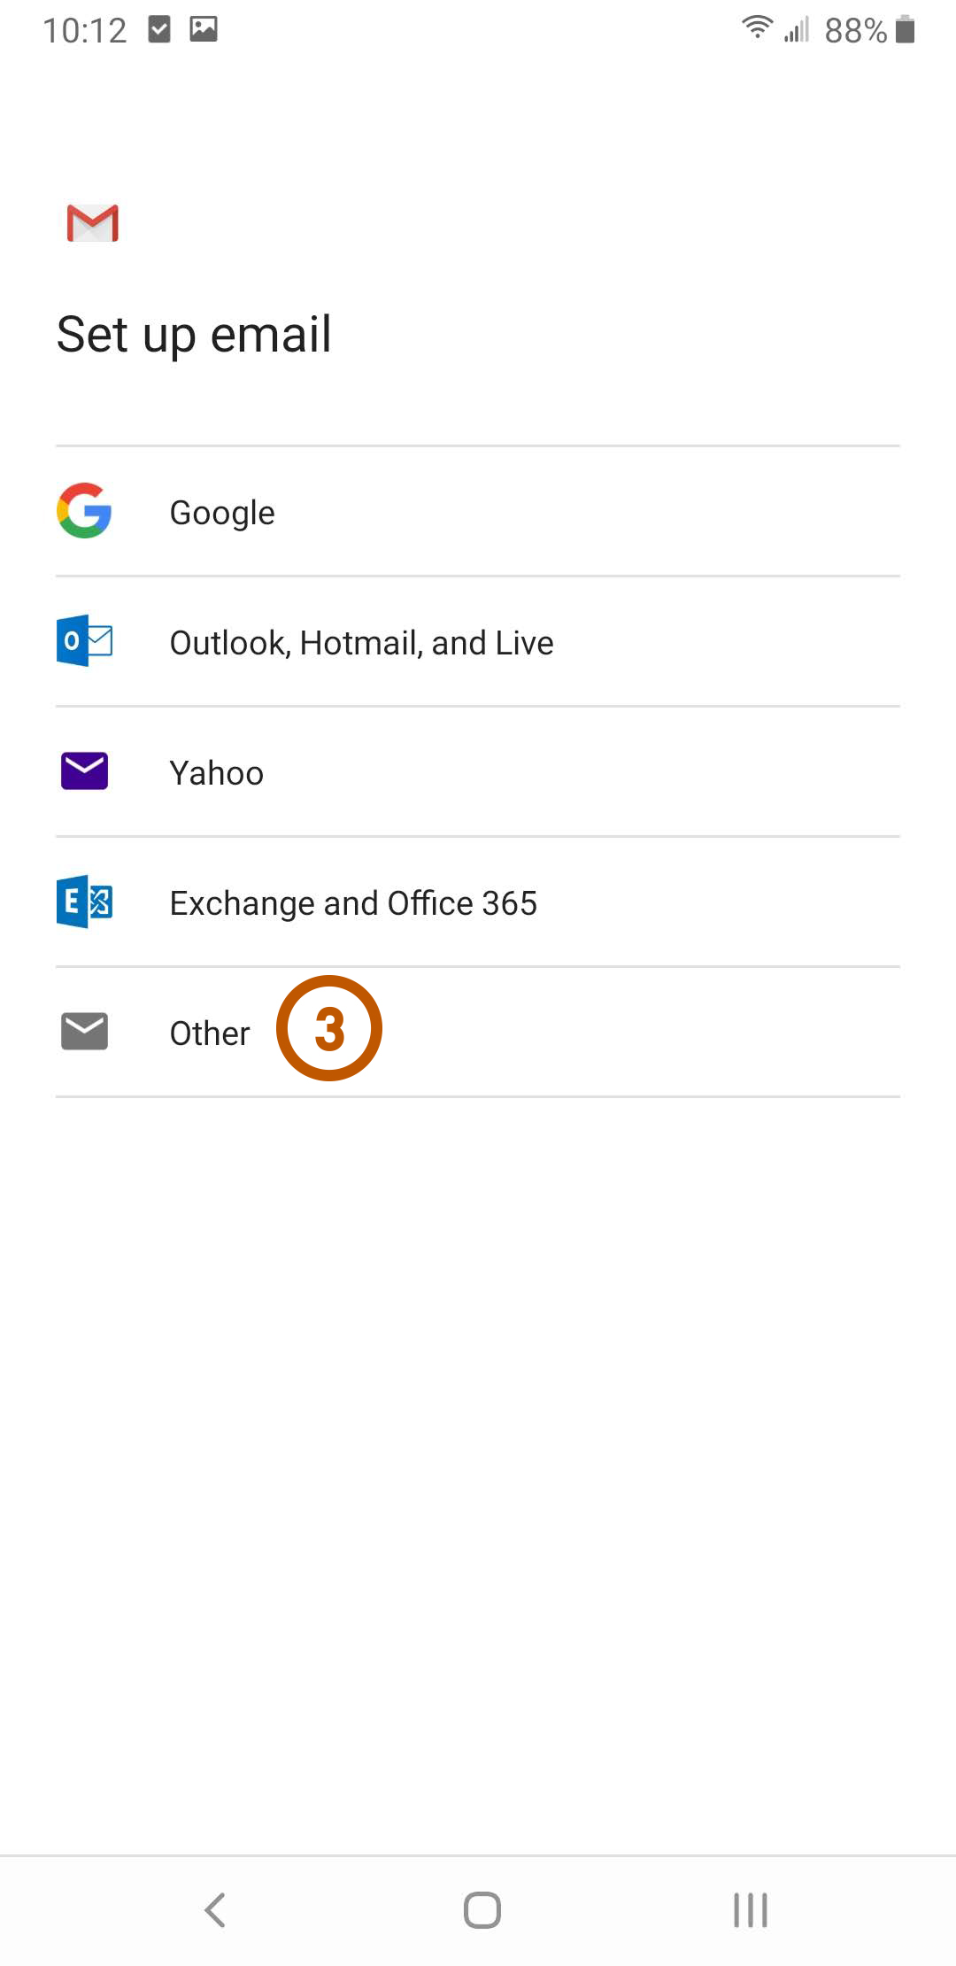
Task: Tap the 10:12 clock in status bar
Action: pos(85,31)
